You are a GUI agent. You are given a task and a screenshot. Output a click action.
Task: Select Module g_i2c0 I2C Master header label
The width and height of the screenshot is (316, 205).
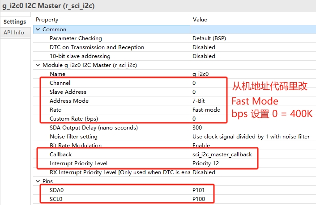pyautogui.click(x=90, y=65)
